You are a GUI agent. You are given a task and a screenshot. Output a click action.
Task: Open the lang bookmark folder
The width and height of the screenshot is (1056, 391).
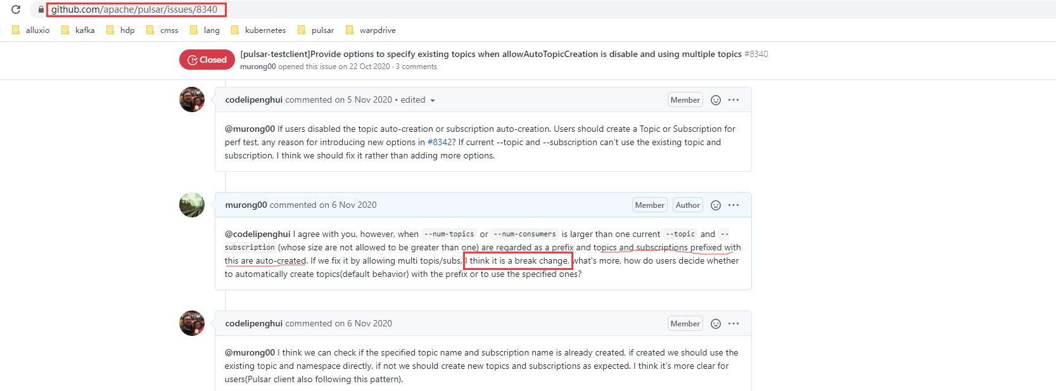(205, 30)
